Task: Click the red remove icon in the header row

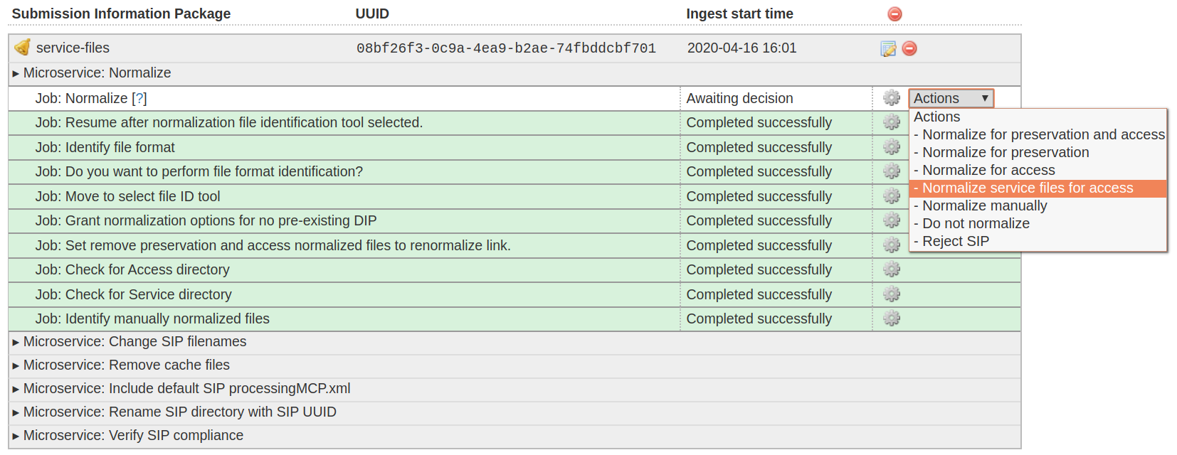Action: click(894, 14)
